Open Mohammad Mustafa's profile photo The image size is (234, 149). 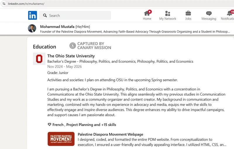pos(32,28)
